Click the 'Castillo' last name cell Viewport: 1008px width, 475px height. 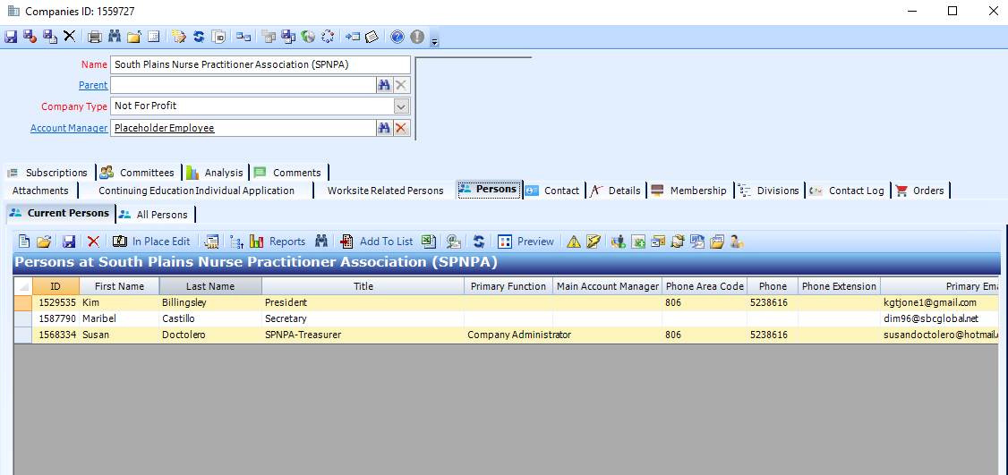tap(210, 318)
